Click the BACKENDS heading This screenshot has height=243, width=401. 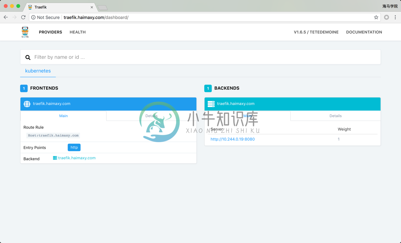pyautogui.click(x=227, y=88)
